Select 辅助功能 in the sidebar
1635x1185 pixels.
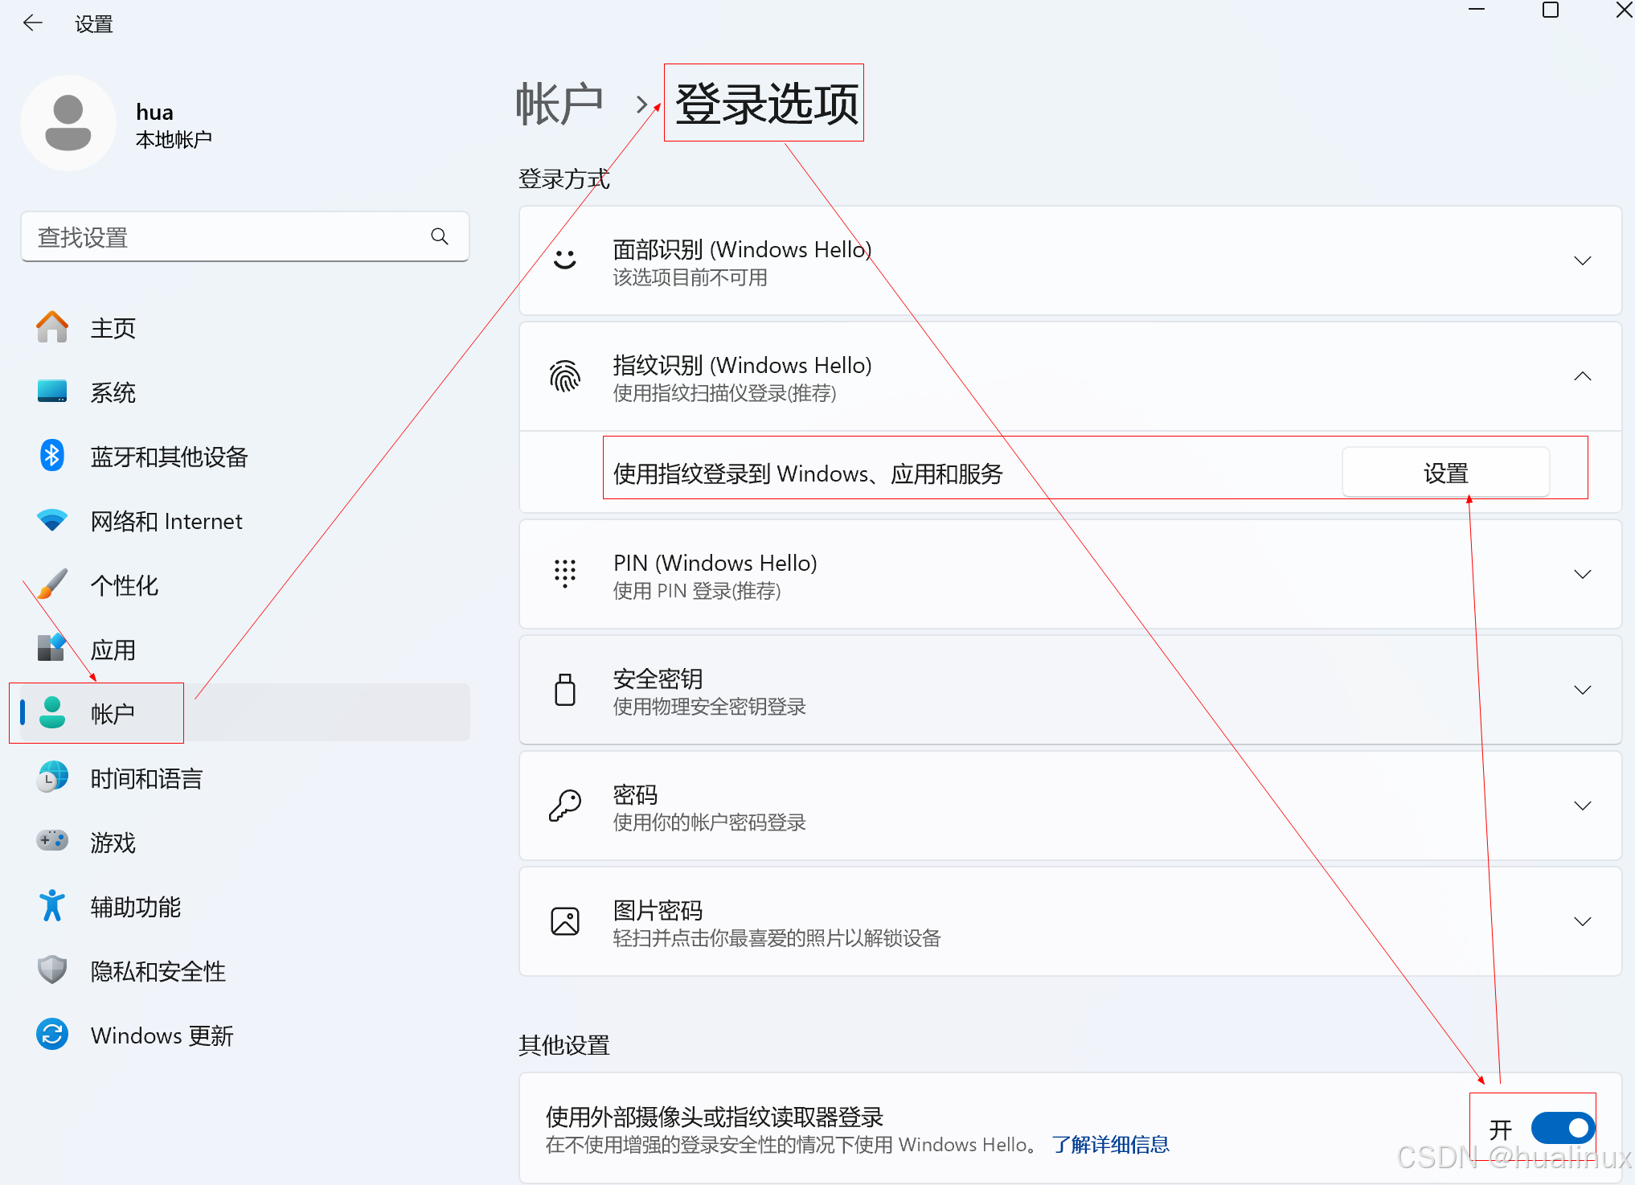135,907
